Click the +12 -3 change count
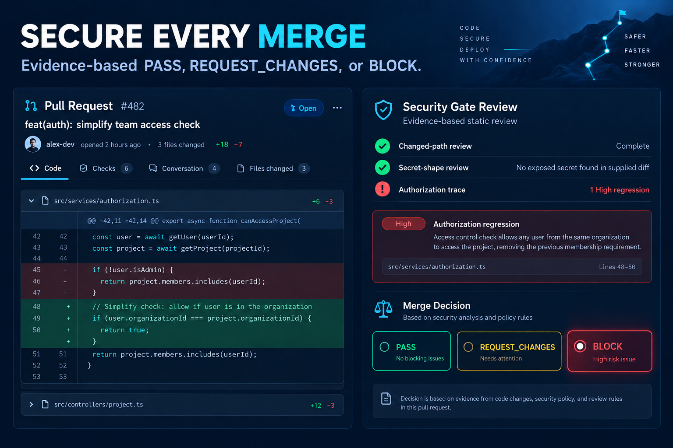673x448 pixels. (x=322, y=406)
